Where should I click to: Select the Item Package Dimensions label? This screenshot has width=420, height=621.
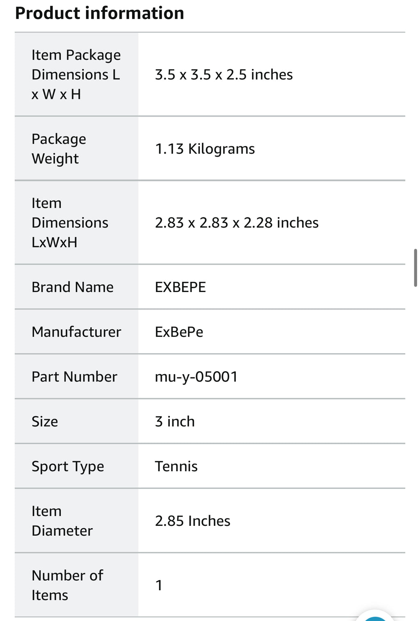click(76, 75)
